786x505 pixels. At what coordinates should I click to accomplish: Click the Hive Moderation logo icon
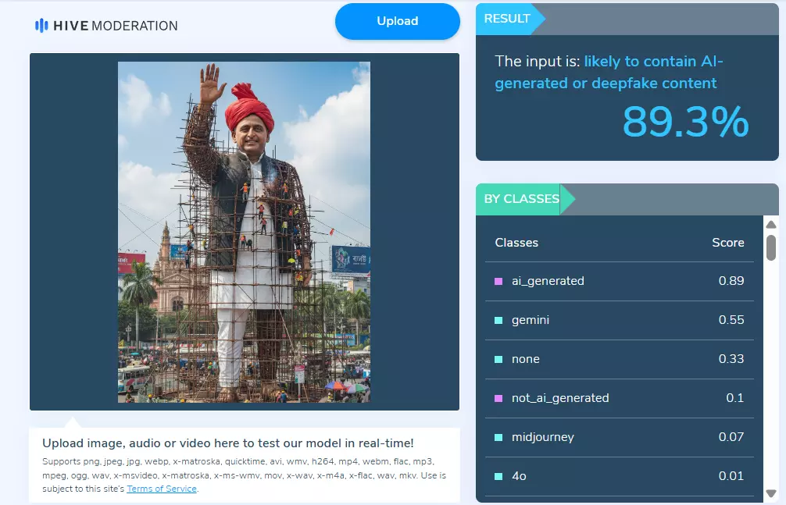(41, 26)
